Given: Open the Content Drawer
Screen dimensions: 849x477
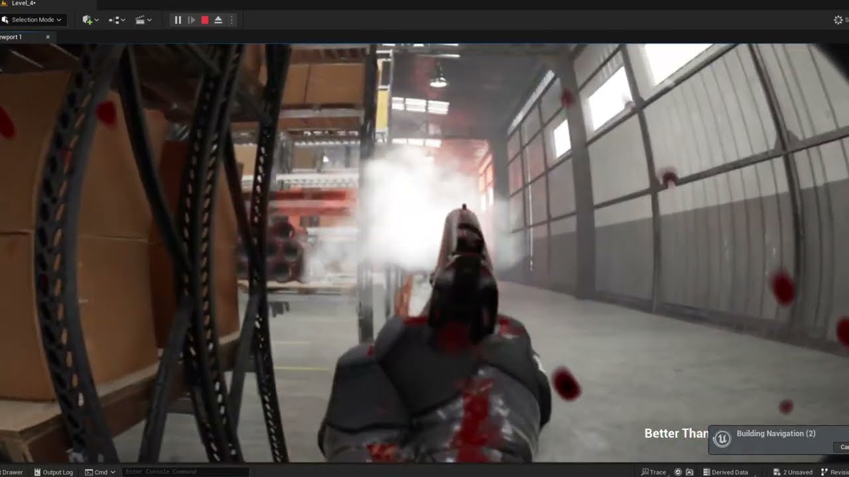Looking at the screenshot, I should tap(12, 472).
